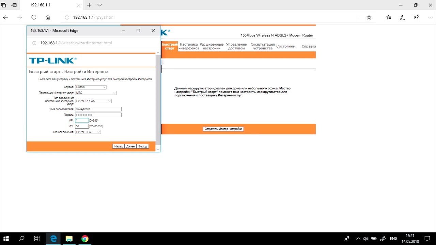Image resolution: width=436 pixels, height=245 pixels.
Task: Expand the Country dropdown showing Russia
Action: click(x=91, y=87)
